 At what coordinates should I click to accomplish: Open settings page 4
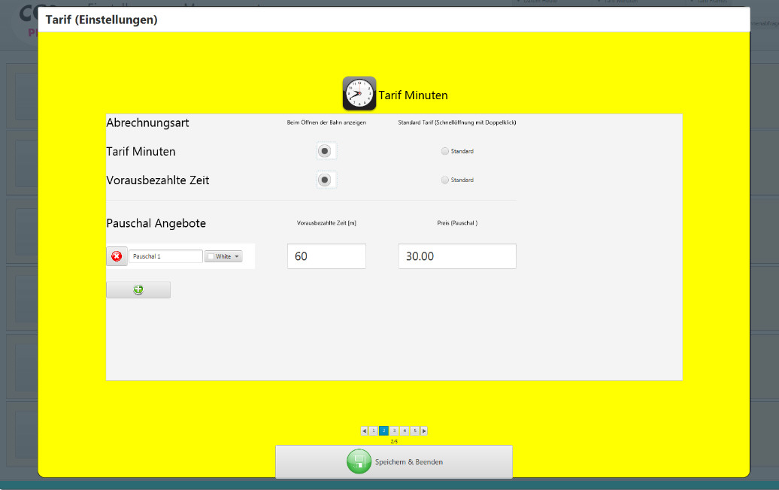(405, 431)
